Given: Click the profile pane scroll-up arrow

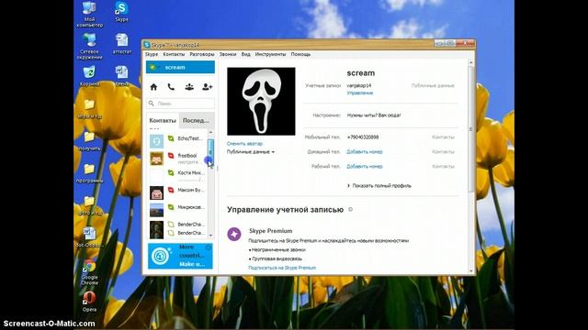Looking at the screenshot, I should pyautogui.click(x=471, y=63).
